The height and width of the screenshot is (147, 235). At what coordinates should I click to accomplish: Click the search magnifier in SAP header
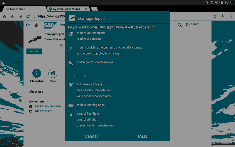coord(180,25)
